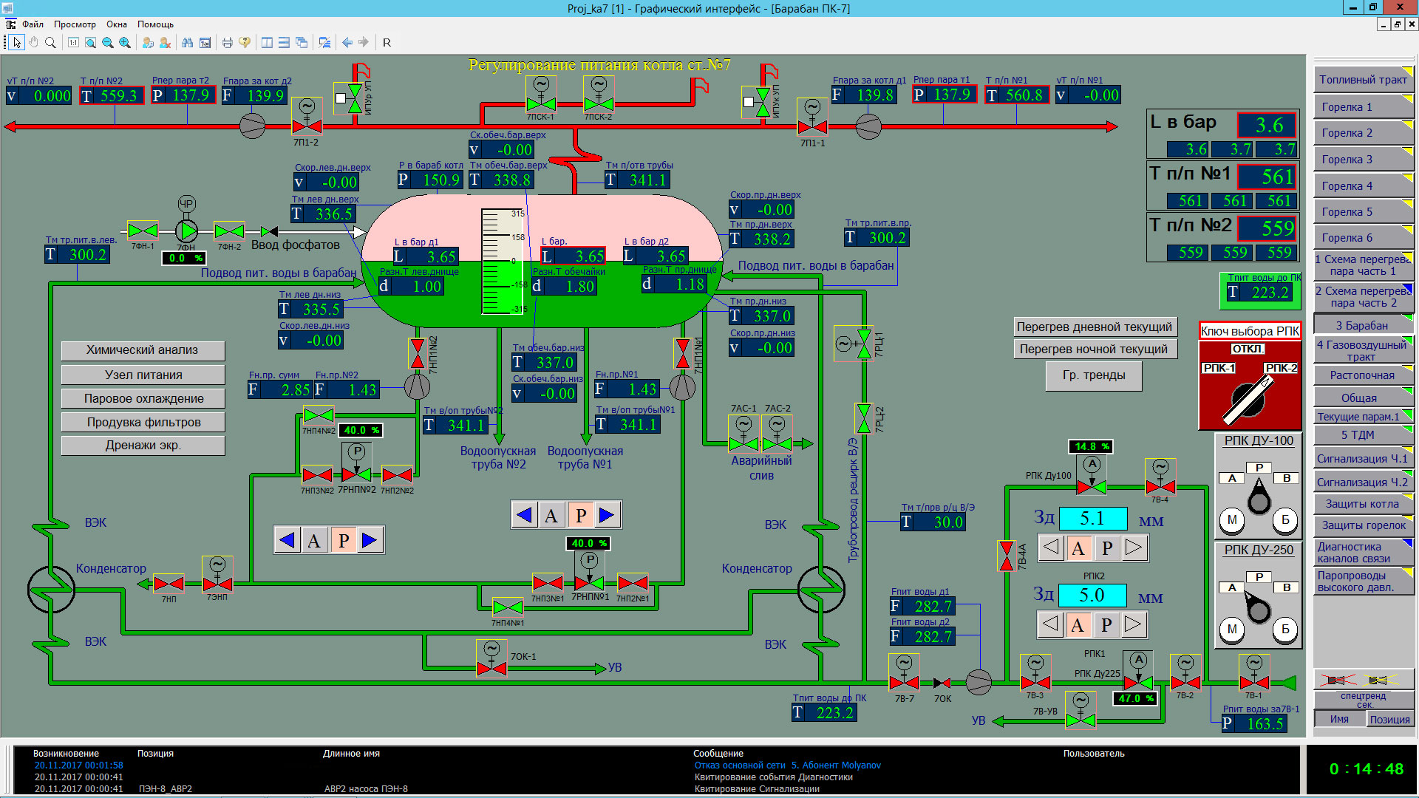
Task: Open Сигнализация Ч.1 screen
Action: tap(1364, 459)
